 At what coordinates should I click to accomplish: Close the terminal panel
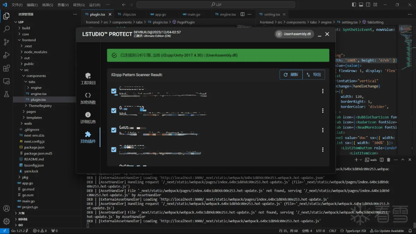(410, 160)
